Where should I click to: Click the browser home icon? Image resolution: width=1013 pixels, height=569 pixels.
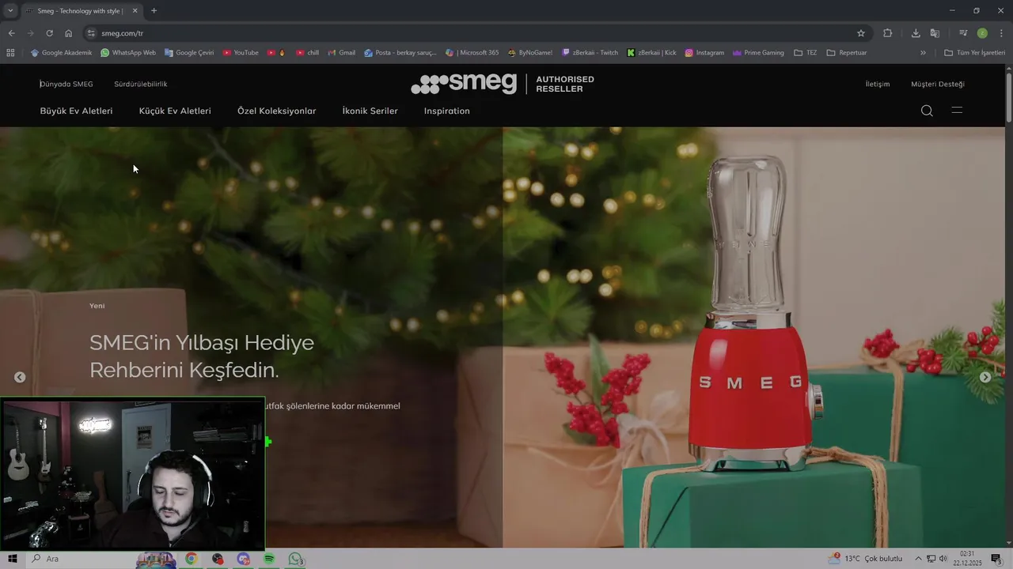[x=68, y=33]
